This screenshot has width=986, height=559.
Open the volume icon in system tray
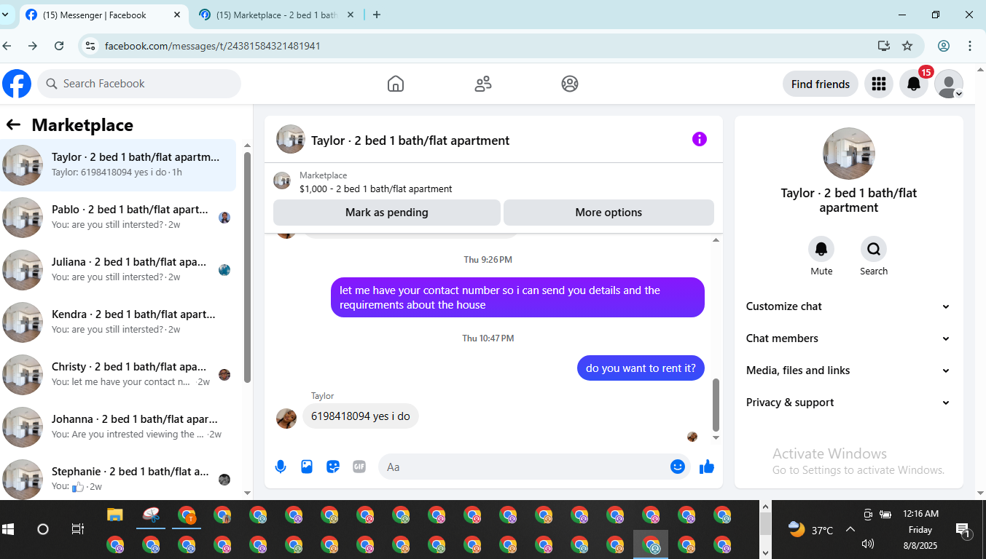867,544
